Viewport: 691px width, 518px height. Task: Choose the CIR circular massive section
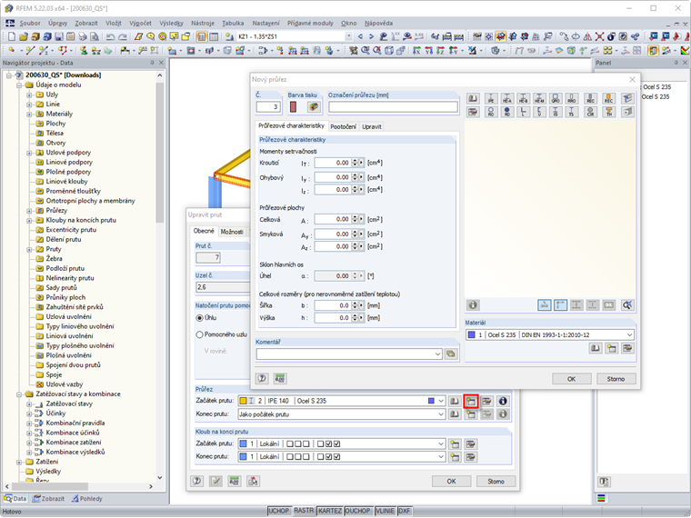click(590, 112)
